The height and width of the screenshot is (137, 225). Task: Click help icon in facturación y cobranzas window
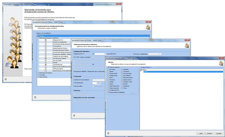[x=74, y=115]
